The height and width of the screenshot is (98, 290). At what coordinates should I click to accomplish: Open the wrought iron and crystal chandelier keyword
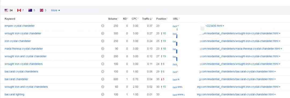26,56
